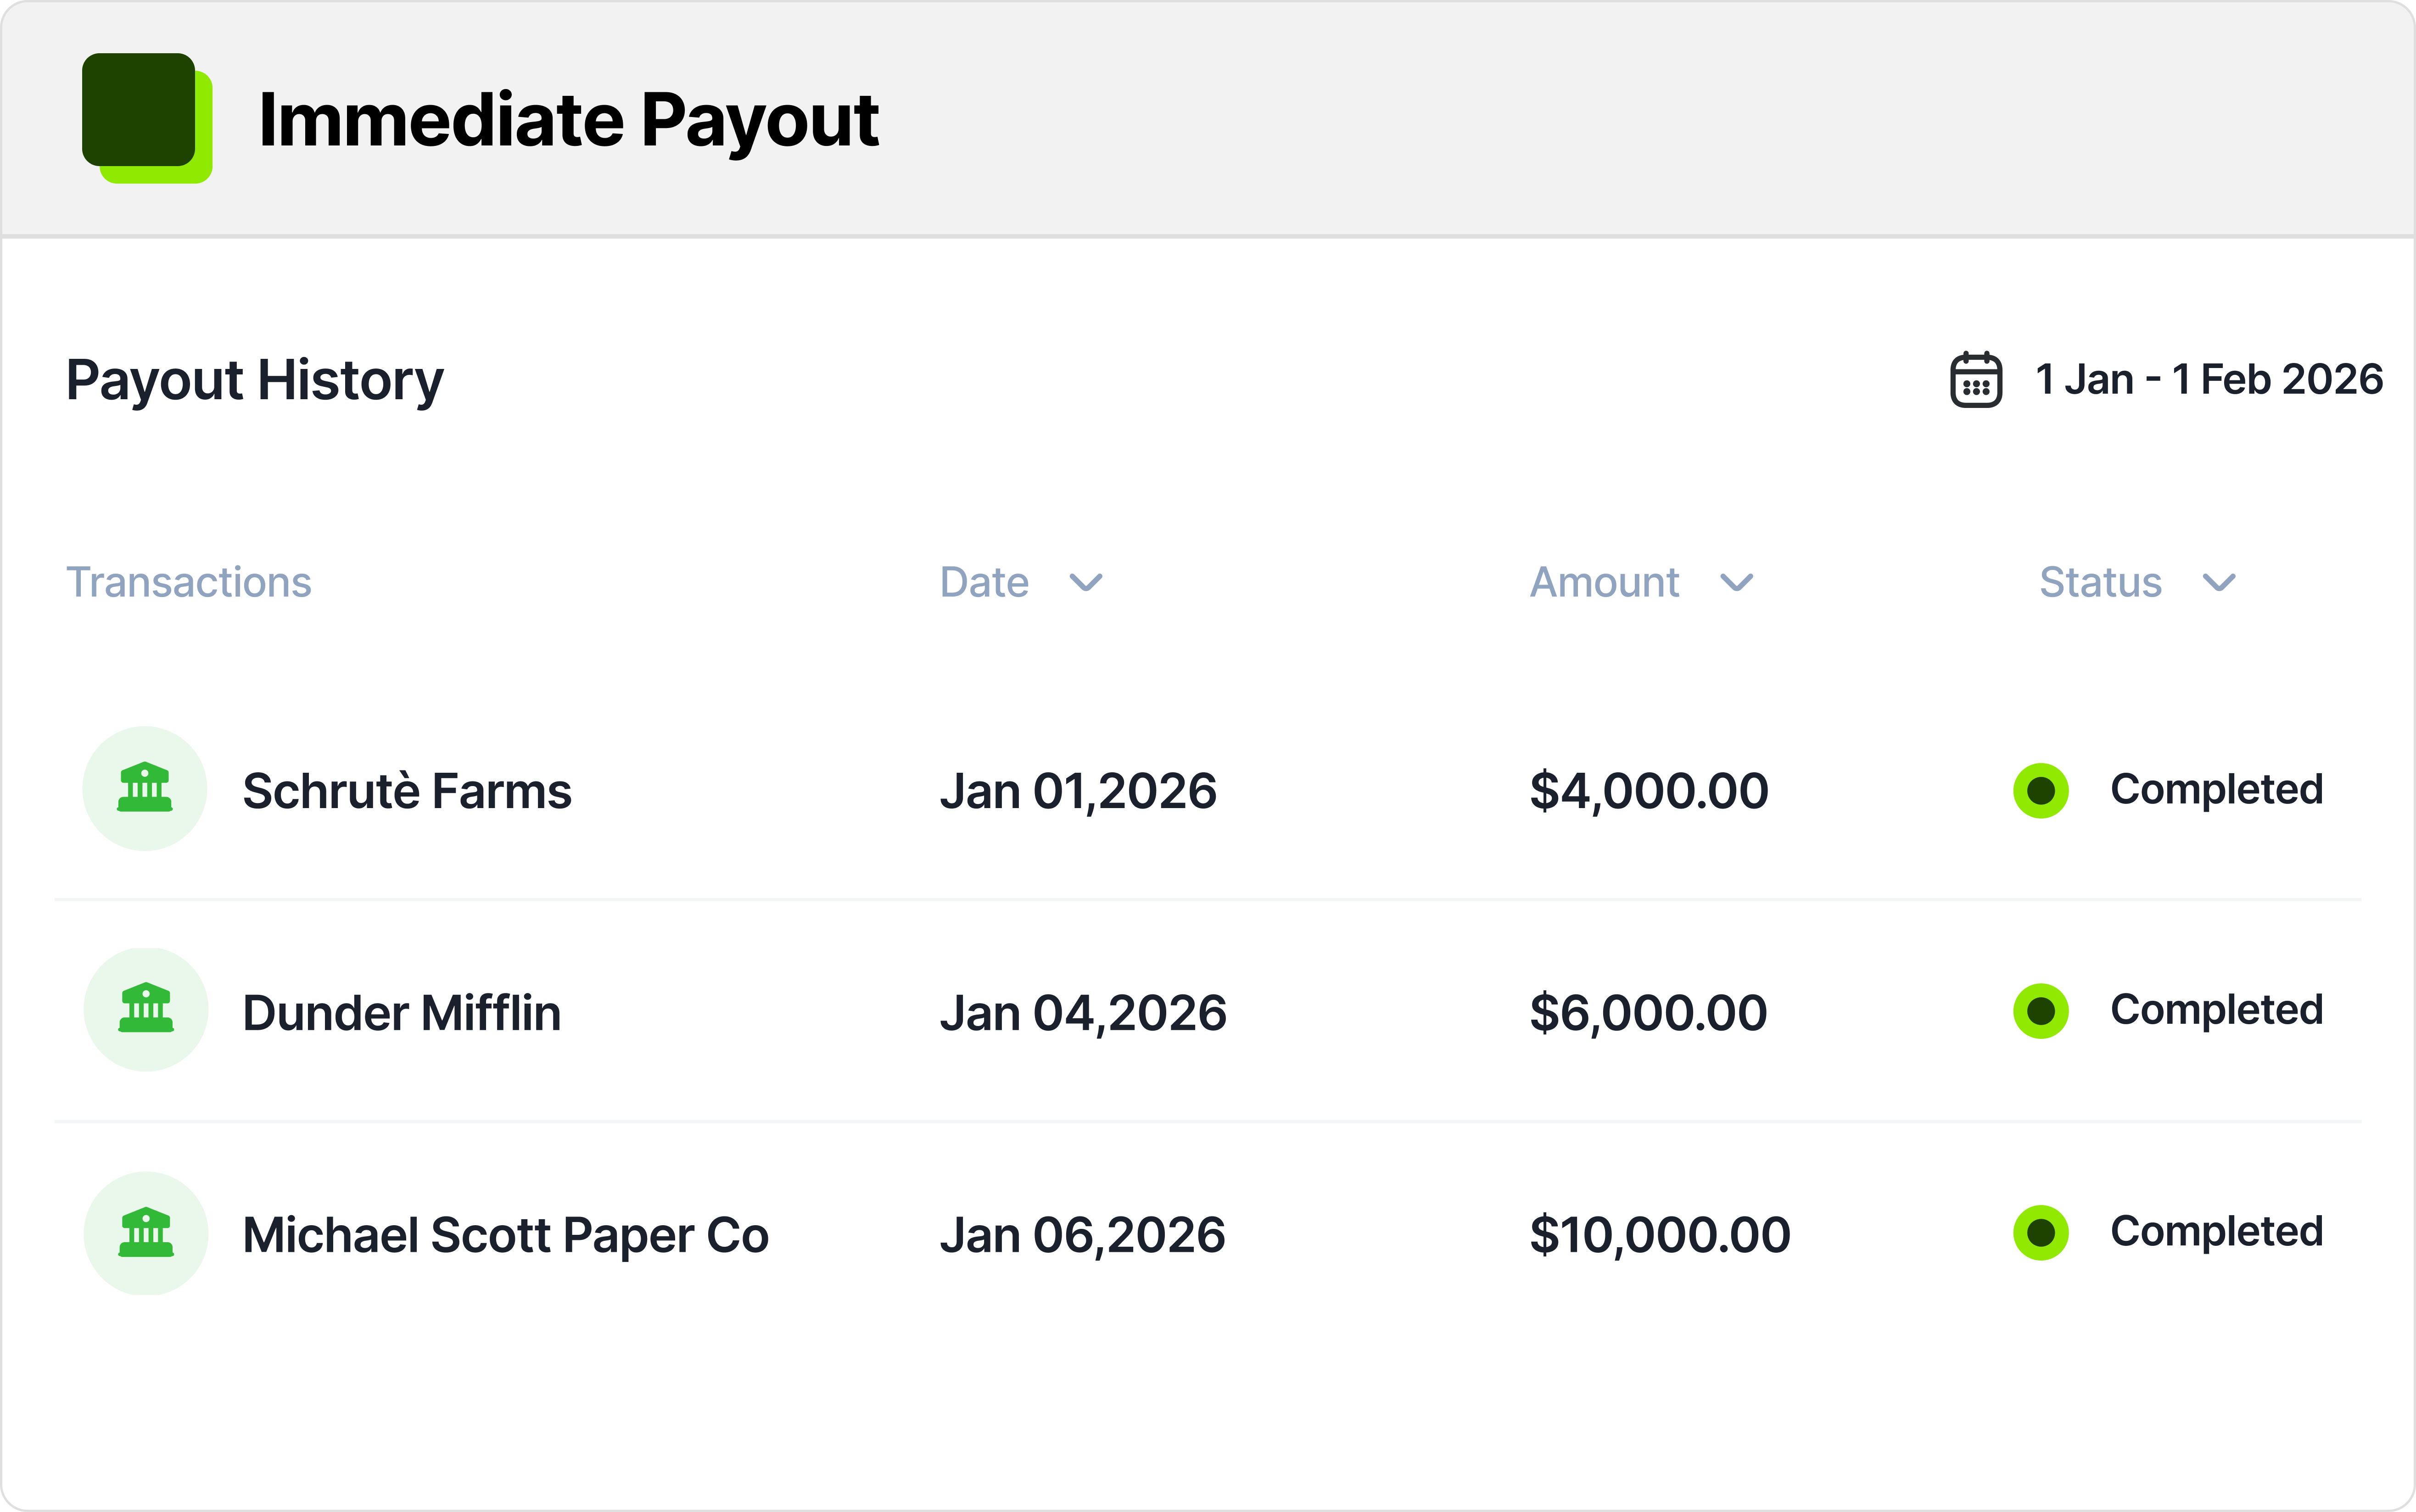The width and height of the screenshot is (2416, 1512).
Task: Click the $10,000.00 payout amount
Action: pyautogui.click(x=1659, y=1235)
